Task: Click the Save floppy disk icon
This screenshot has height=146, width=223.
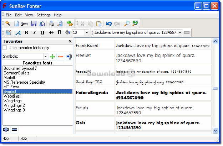Action: (x=34, y=24)
